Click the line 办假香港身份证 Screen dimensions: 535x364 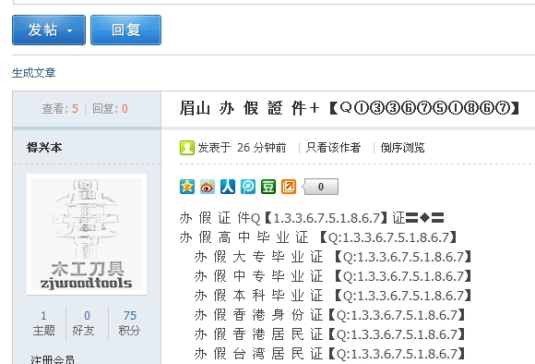(x=329, y=315)
